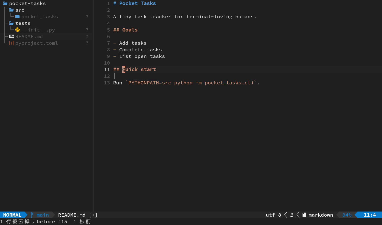Image resolution: width=382 pixels, height=225 pixels.
Task: Select the tests folder name in tree
Action: click(x=23, y=23)
